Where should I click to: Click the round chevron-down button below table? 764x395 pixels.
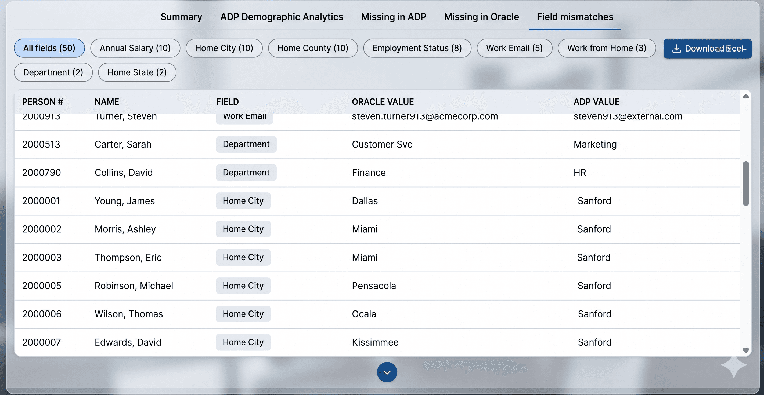[x=387, y=372]
